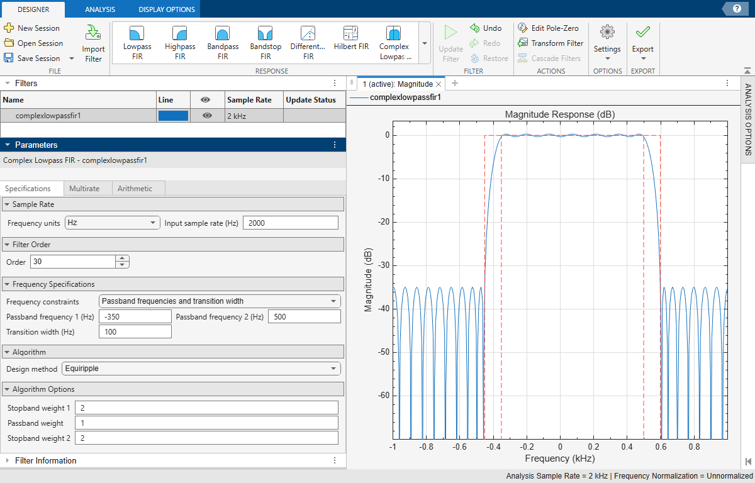Collapse the Filters panel
This screenshot has width=755, height=483.
pos(8,83)
